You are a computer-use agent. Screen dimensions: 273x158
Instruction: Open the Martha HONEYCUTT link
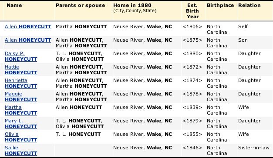click(21, 110)
